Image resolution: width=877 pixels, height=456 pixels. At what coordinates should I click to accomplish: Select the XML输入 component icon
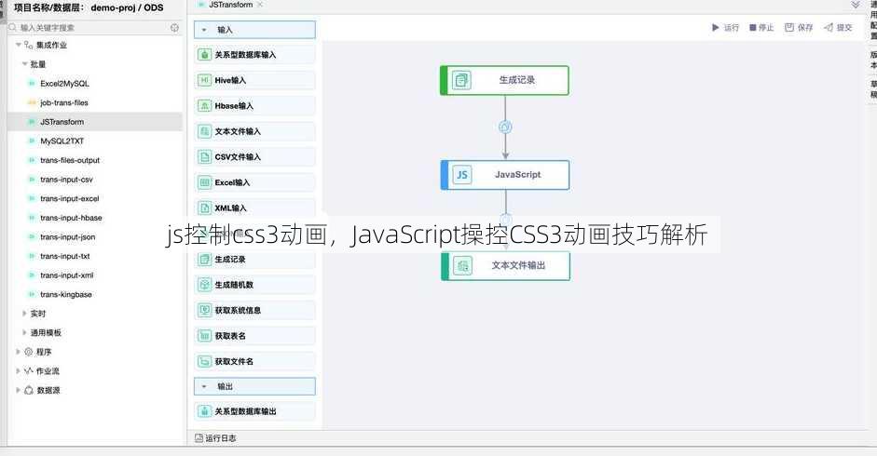click(205, 208)
